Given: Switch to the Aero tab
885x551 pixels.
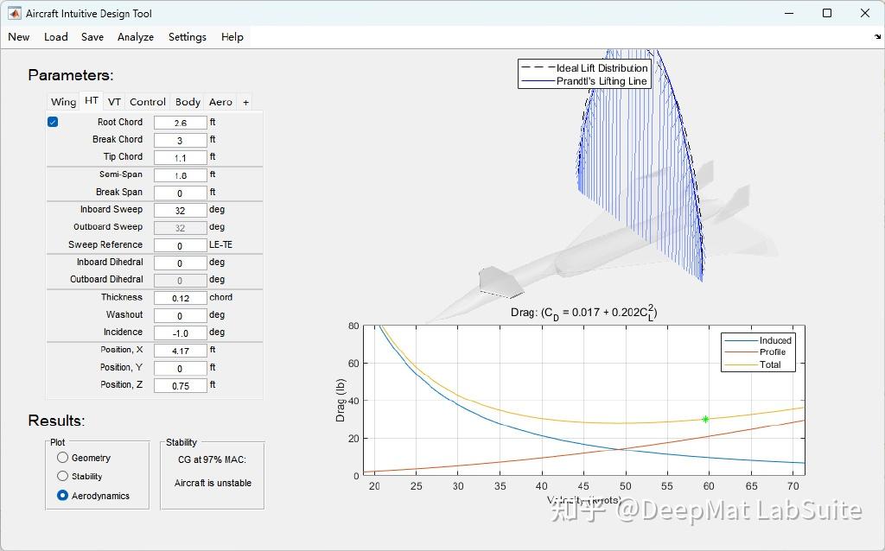Looking at the screenshot, I should click(220, 101).
